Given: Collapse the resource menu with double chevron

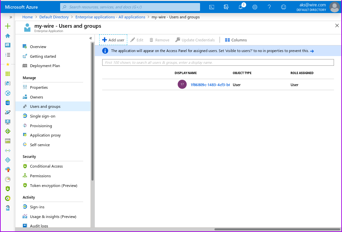Looking at the screenshot, I should tap(91, 38).
